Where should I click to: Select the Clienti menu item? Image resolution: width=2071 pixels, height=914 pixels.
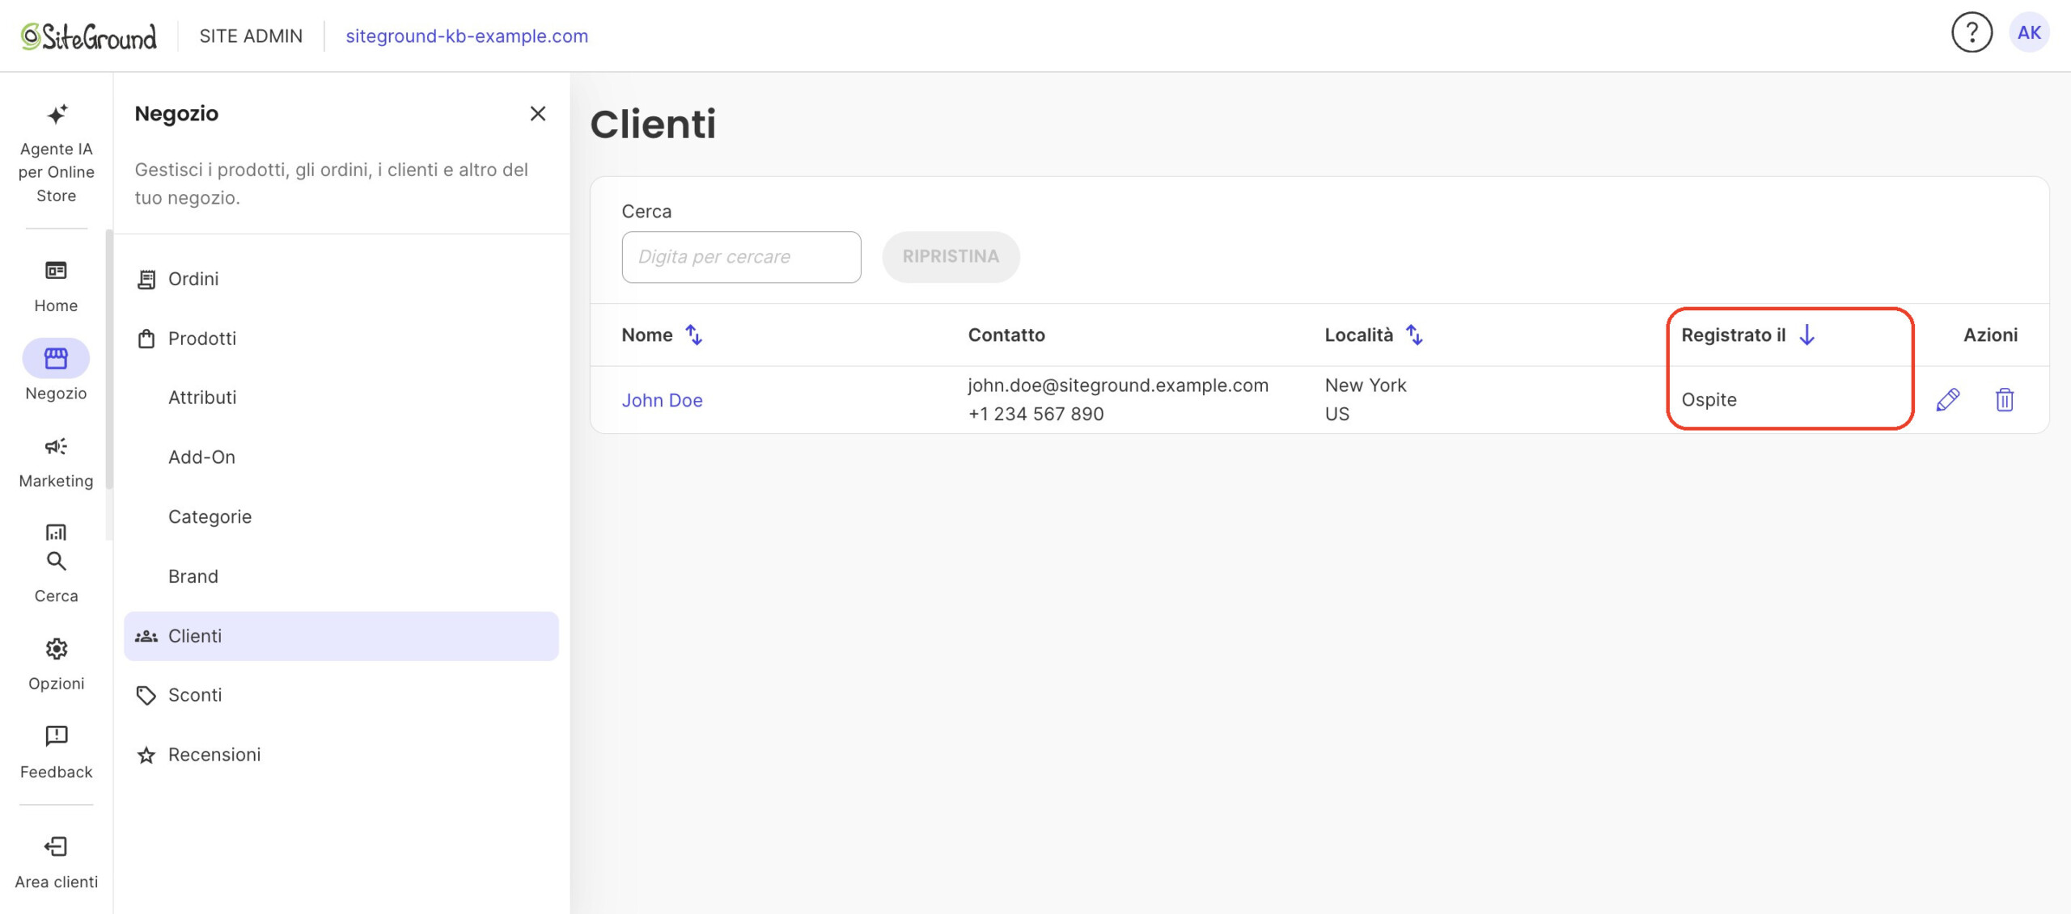(x=341, y=636)
